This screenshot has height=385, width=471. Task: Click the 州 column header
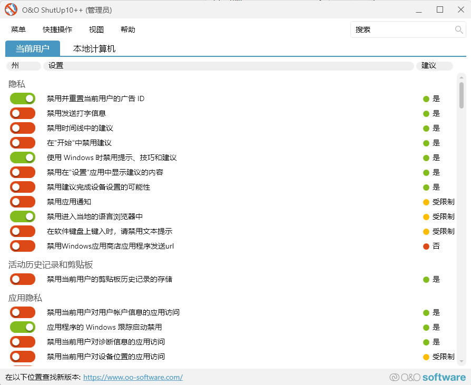tap(23, 66)
